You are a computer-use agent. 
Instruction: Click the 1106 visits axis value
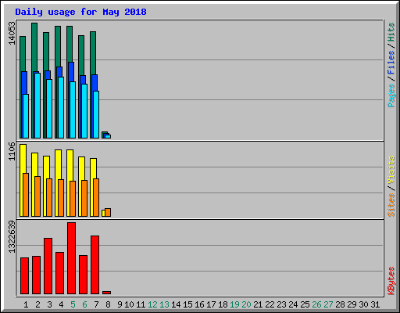[12, 151]
